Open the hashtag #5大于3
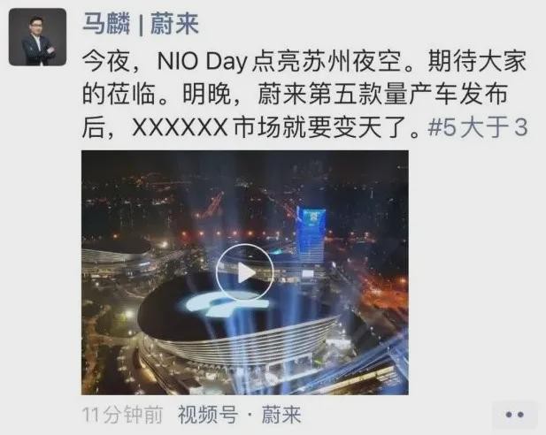The image size is (546, 435). 478,127
